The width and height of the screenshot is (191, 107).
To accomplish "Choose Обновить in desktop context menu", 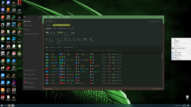I will click(181, 42).
